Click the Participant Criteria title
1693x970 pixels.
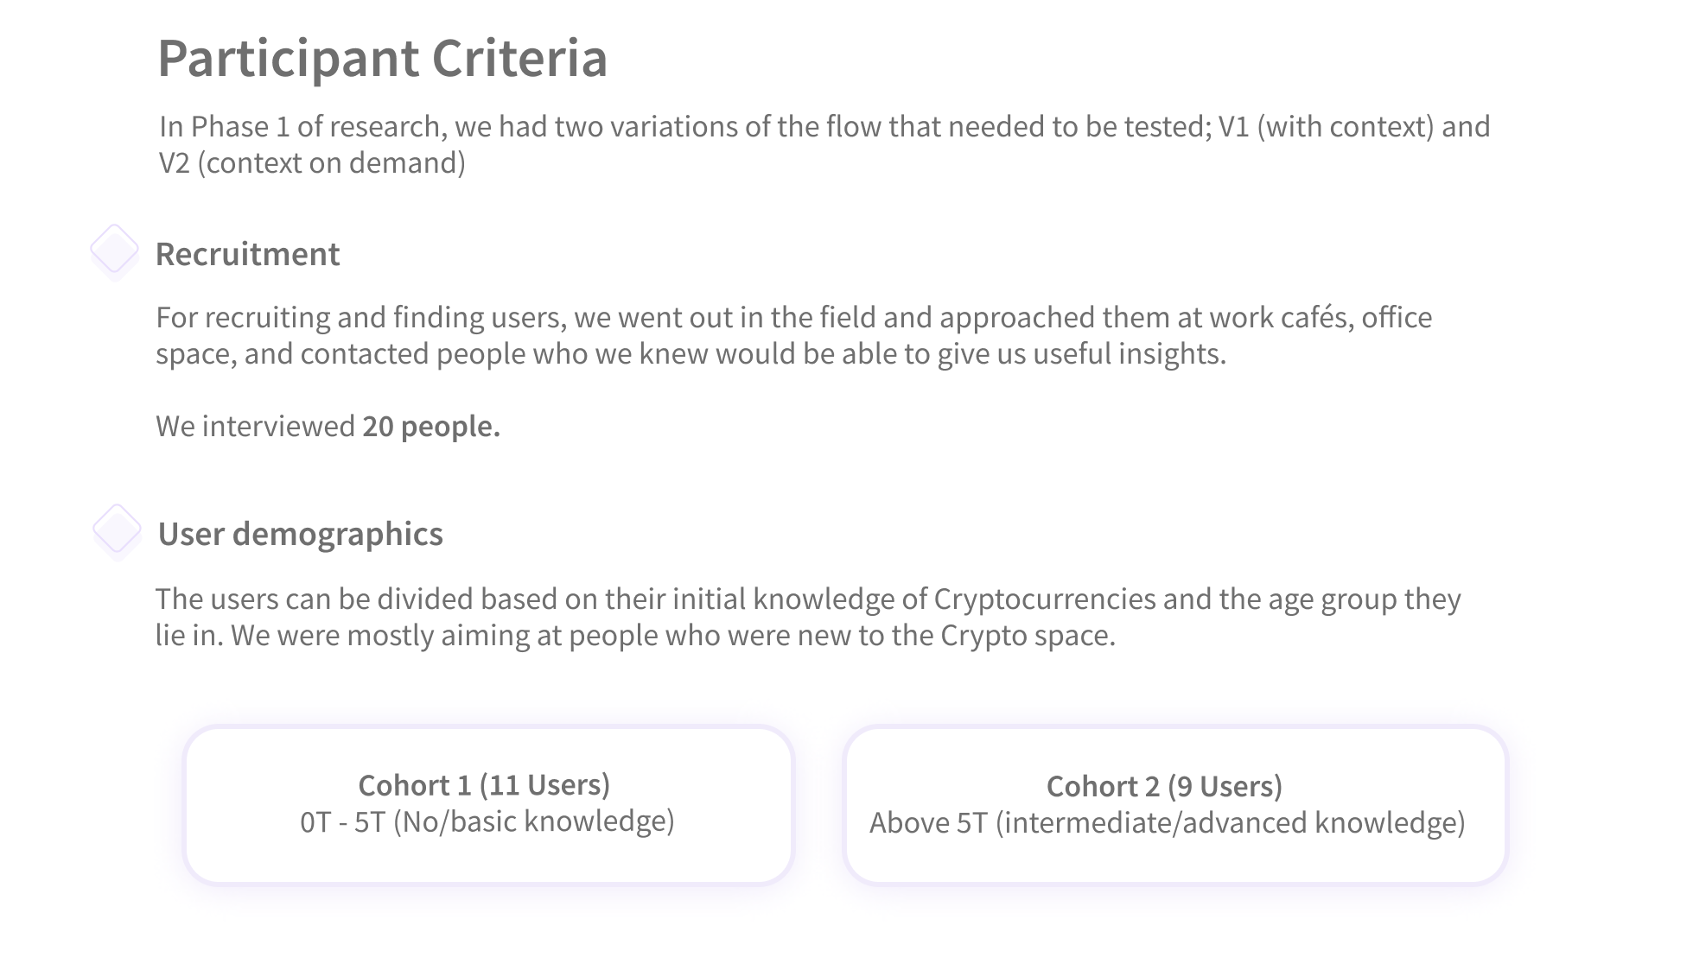382,59
